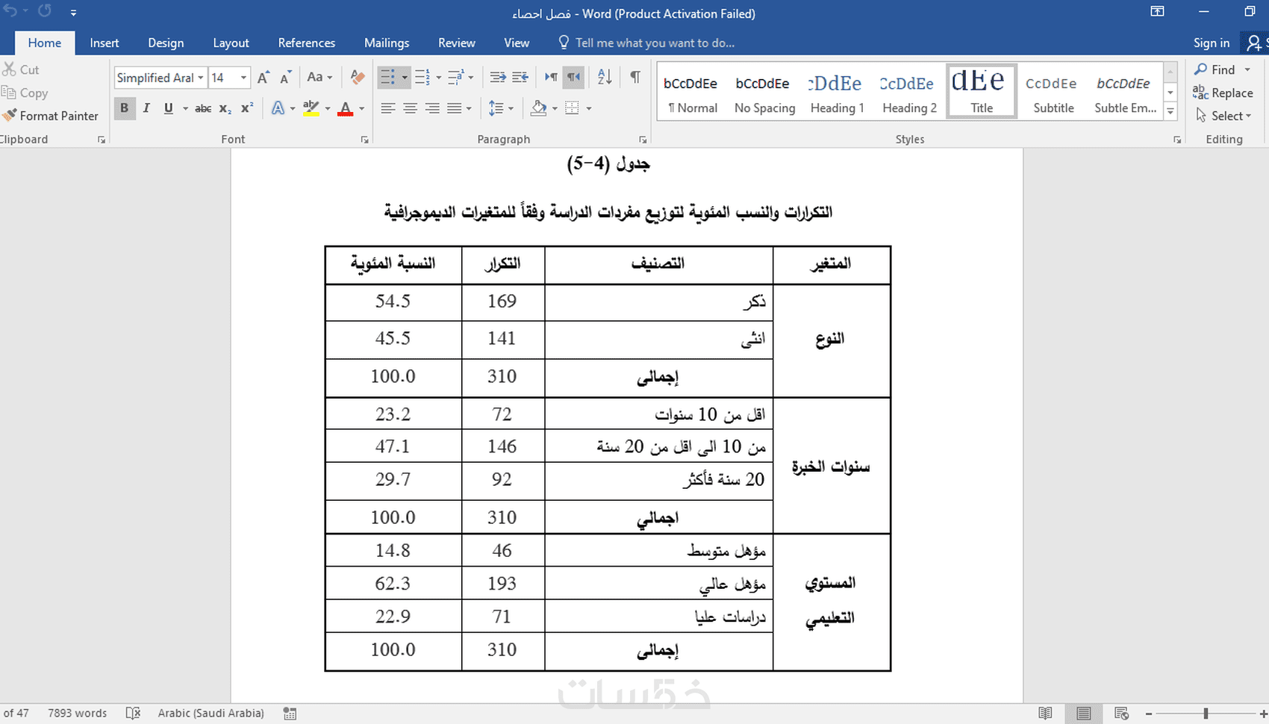This screenshot has width=1269, height=724.
Task: Apply borders to the selection
Action: [573, 108]
